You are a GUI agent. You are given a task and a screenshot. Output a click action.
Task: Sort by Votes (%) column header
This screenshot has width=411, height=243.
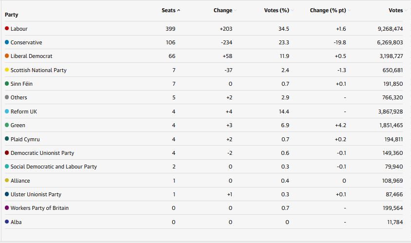(x=276, y=10)
